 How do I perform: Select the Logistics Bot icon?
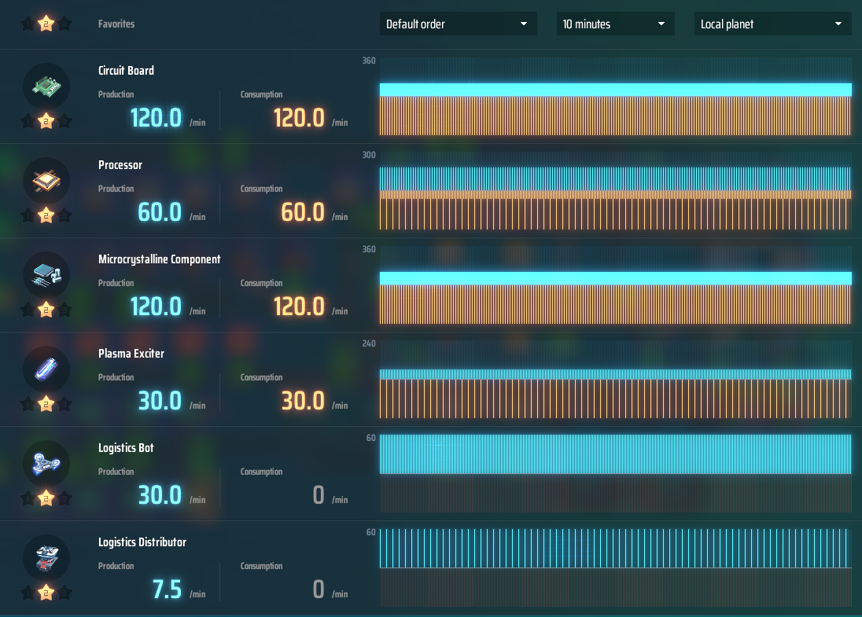pos(46,463)
